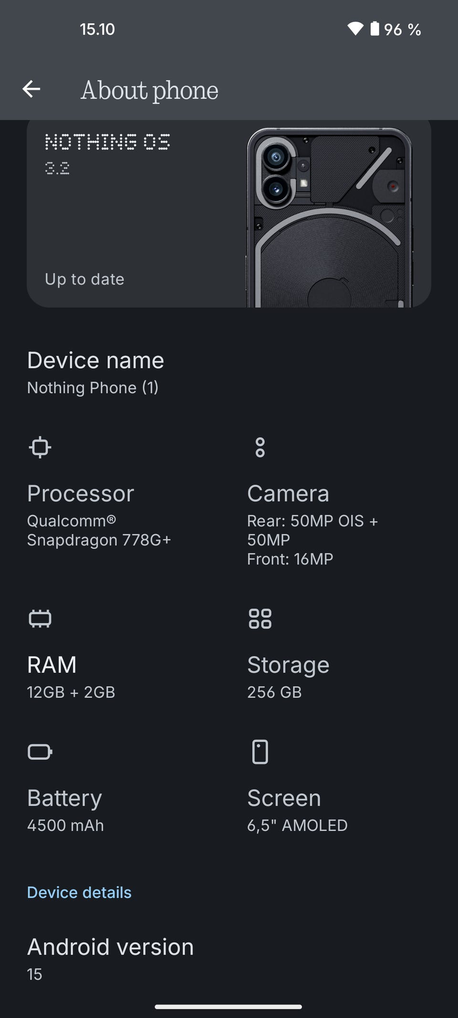Click the screen phone icon
Viewport: 458px width, 1018px height.
point(260,752)
